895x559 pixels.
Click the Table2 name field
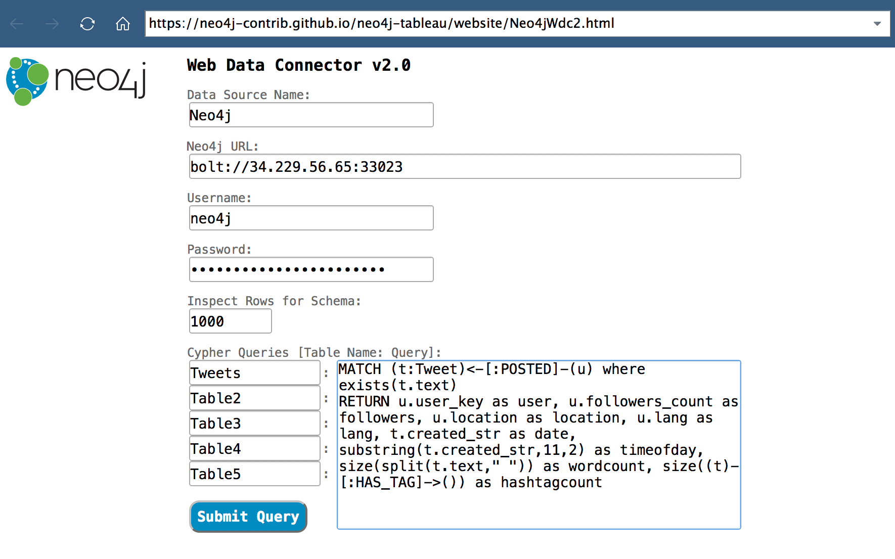point(254,398)
